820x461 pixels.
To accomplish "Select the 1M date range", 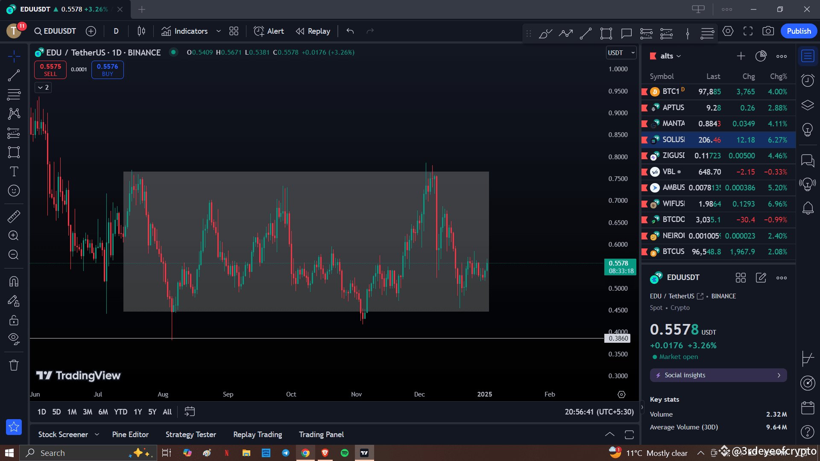I will tap(72, 412).
